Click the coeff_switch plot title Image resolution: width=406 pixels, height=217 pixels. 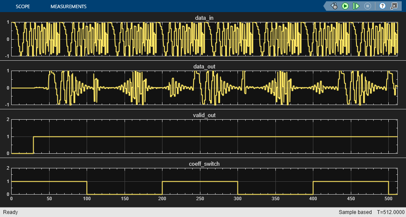pos(204,164)
